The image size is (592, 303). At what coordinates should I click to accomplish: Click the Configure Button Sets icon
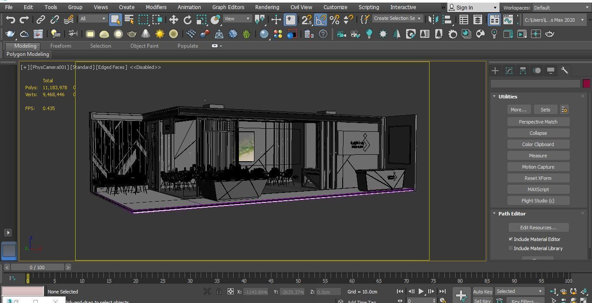tap(564, 110)
